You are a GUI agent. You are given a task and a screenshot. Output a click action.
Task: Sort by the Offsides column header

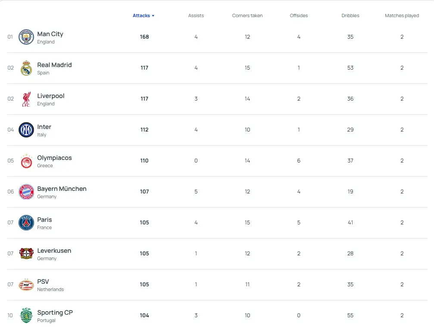[x=299, y=15]
